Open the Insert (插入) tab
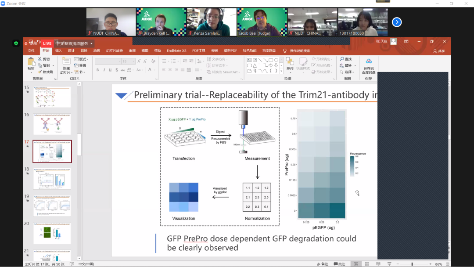This screenshot has width=474, height=267. (x=58, y=51)
